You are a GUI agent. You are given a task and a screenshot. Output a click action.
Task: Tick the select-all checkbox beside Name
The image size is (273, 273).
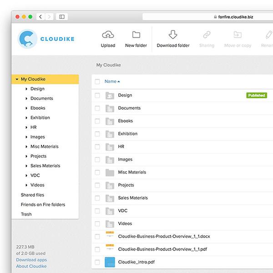coord(97,81)
